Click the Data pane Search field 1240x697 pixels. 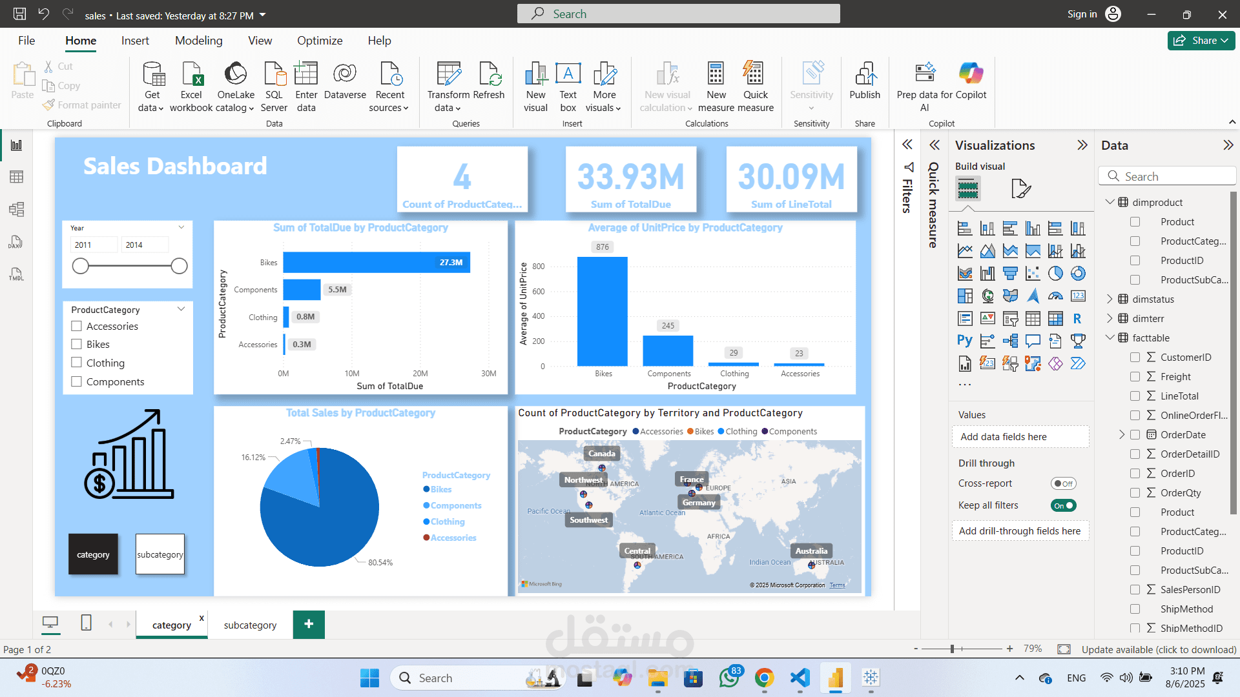(1167, 176)
